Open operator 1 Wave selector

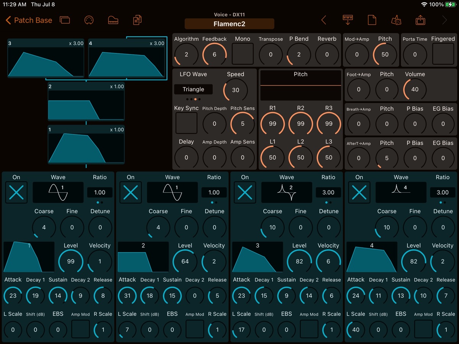coord(58,192)
